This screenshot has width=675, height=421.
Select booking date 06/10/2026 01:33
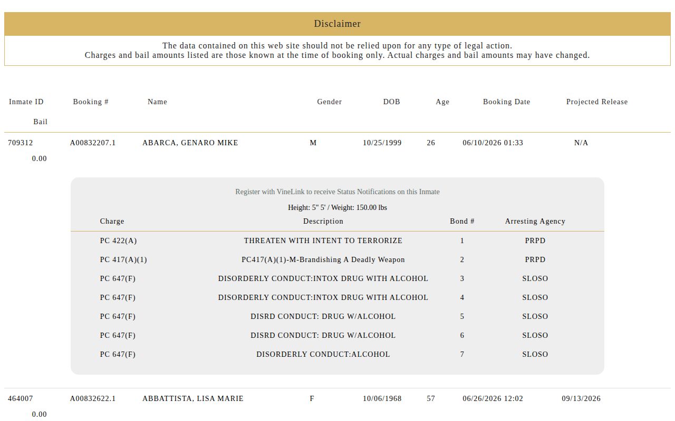coord(493,143)
